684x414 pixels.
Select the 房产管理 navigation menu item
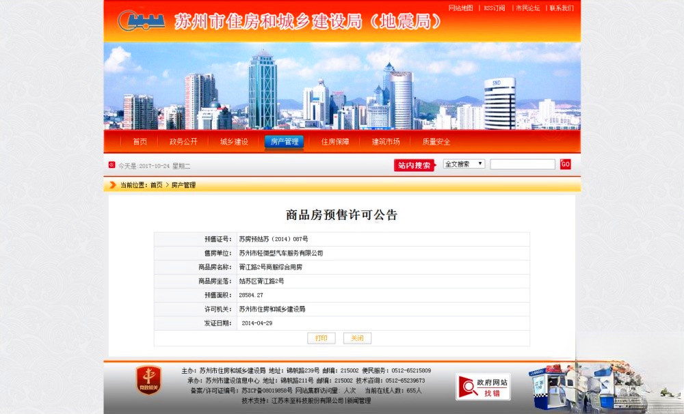pos(284,141)
